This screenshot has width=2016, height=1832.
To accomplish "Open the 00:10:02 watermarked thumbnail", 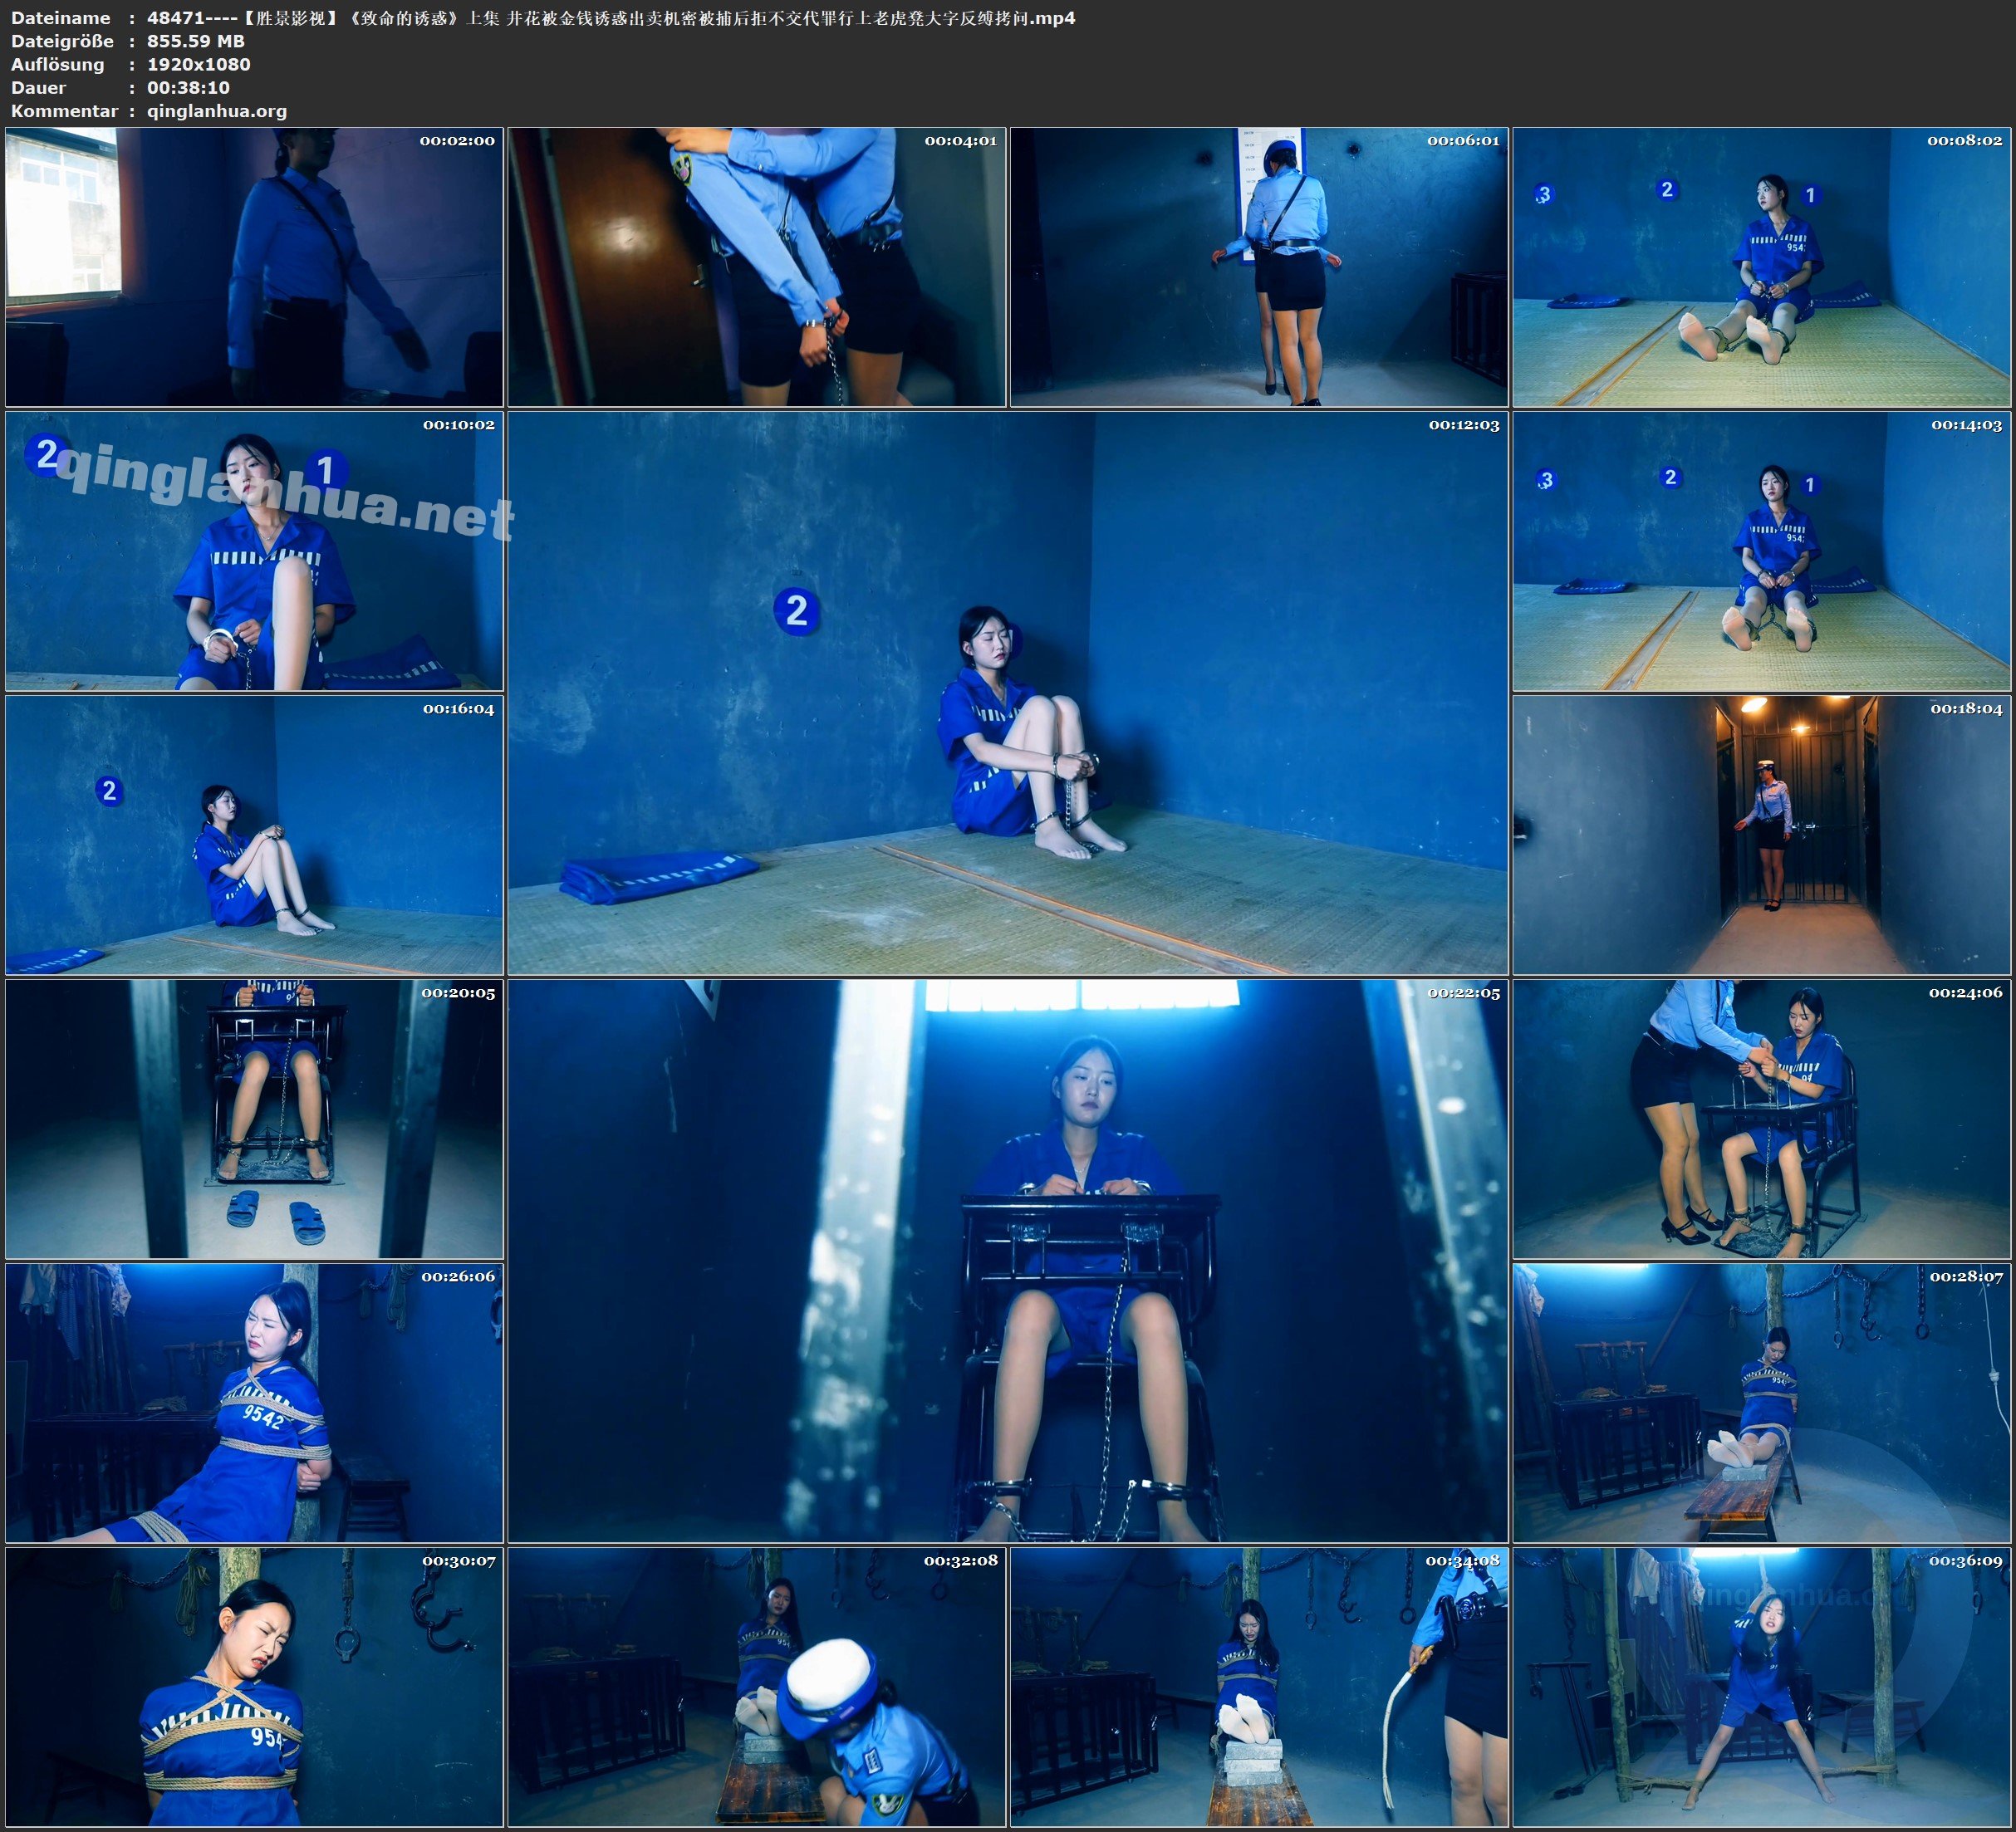I will pyautogui.click(x=254, y=551).
